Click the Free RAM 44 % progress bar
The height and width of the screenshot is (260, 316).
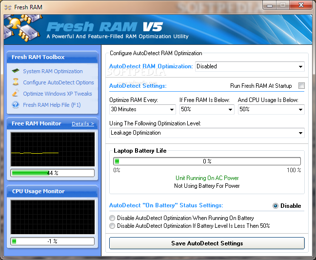coord(52,173)
